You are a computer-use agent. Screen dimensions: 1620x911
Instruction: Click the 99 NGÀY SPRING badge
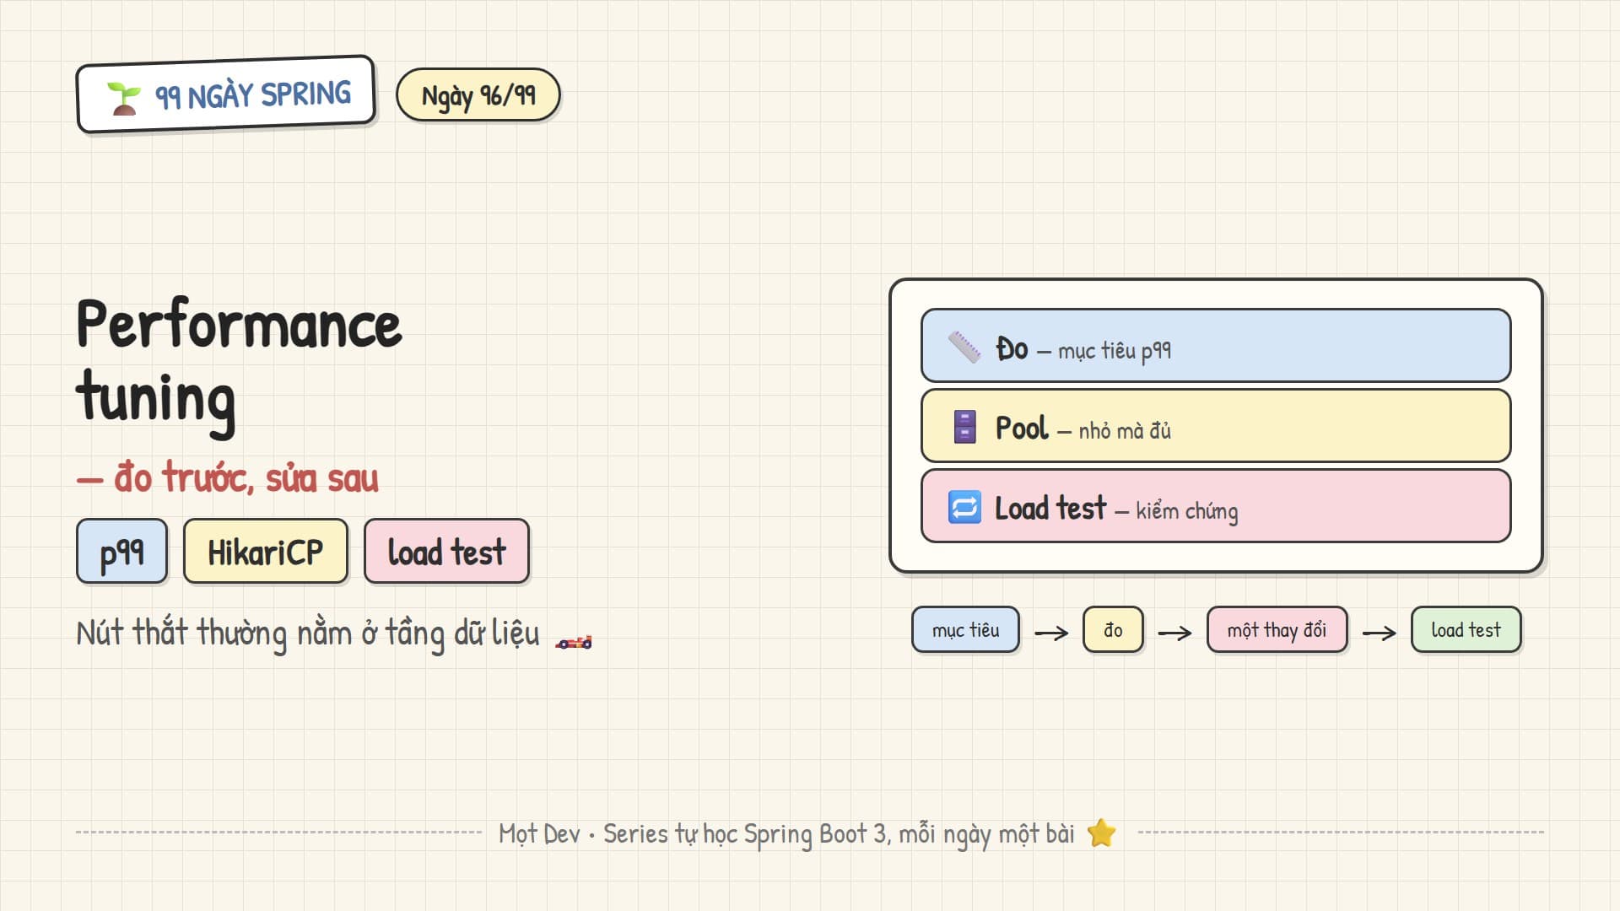(x=226, y=94)
